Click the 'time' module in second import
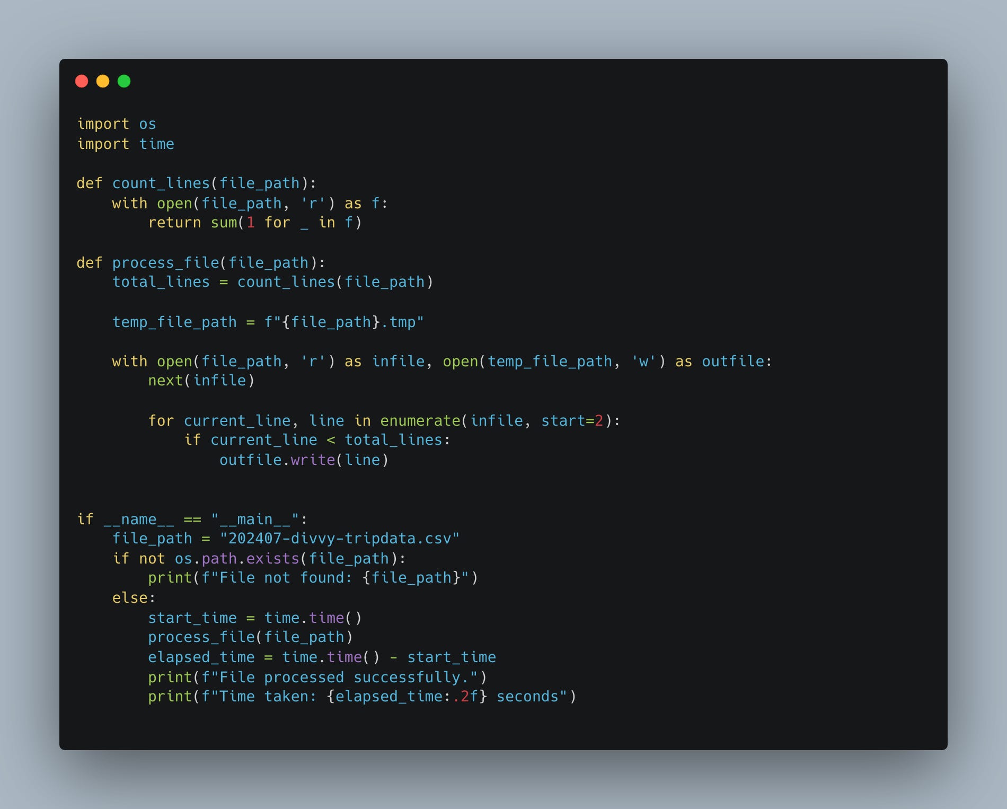 click(156, 144)
